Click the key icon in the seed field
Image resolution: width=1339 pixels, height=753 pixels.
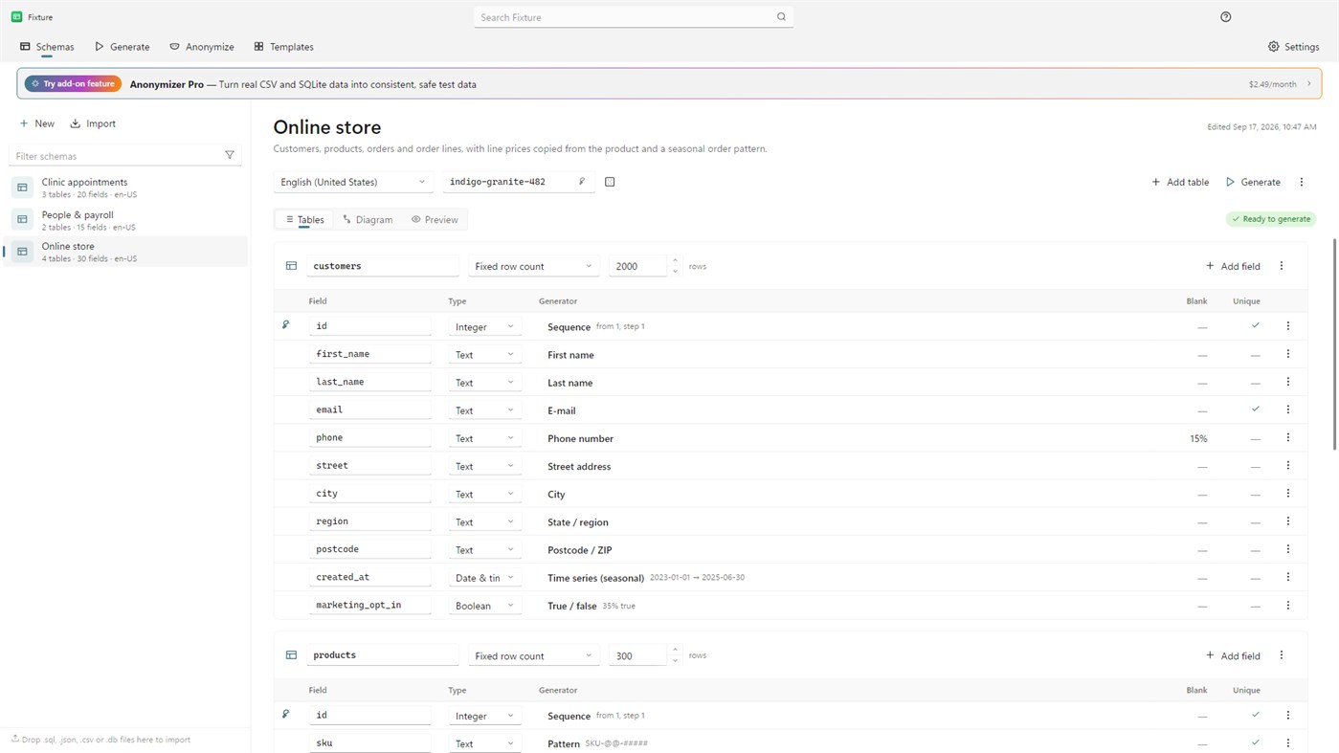[582, 182]
